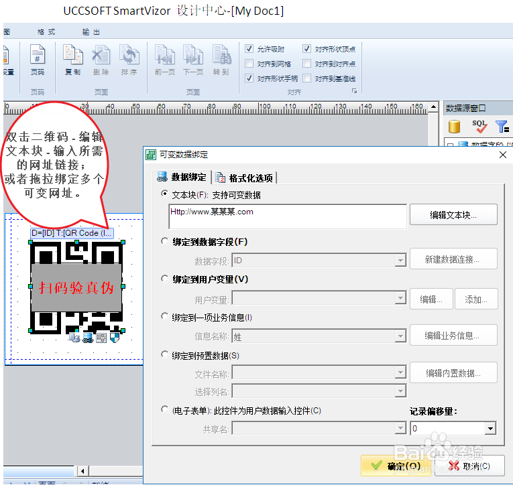Viewport: 513px width, 487px height.
Task: Click the yellow database icon in data source panel
Action: [454, 127]
